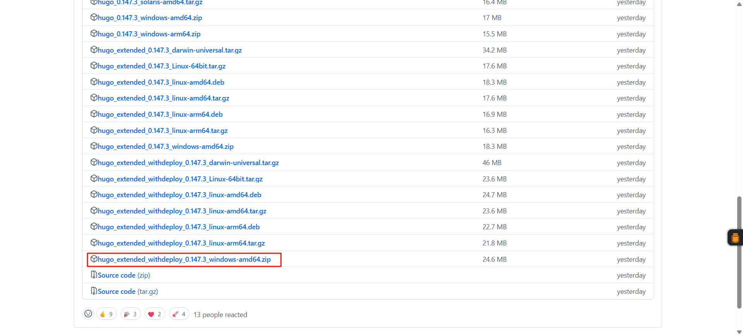
Task: Click package icon of hugo_extended linux-amd64.tar.gz
Action: click(94, 98)
